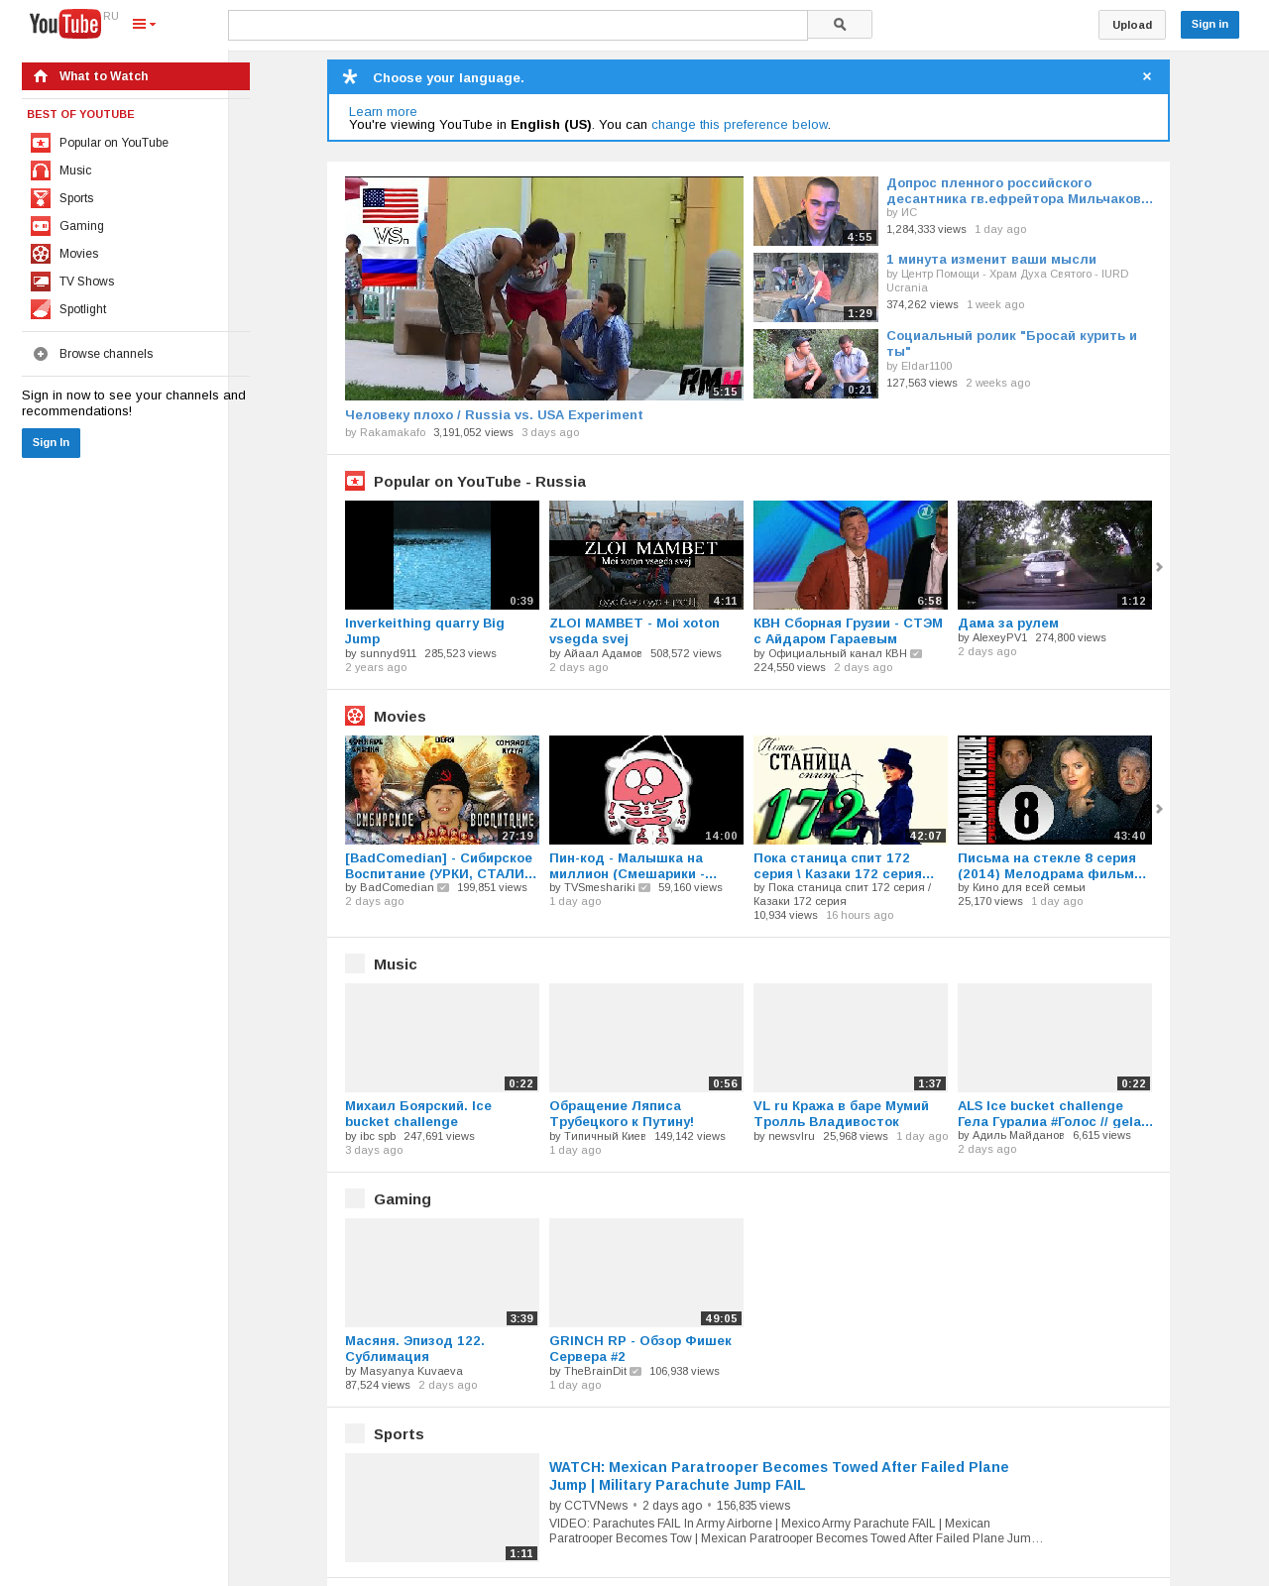This screenshot has width=1269, height=1586.
Task: Open the Rakamakafo channel link
Action: 393,432
